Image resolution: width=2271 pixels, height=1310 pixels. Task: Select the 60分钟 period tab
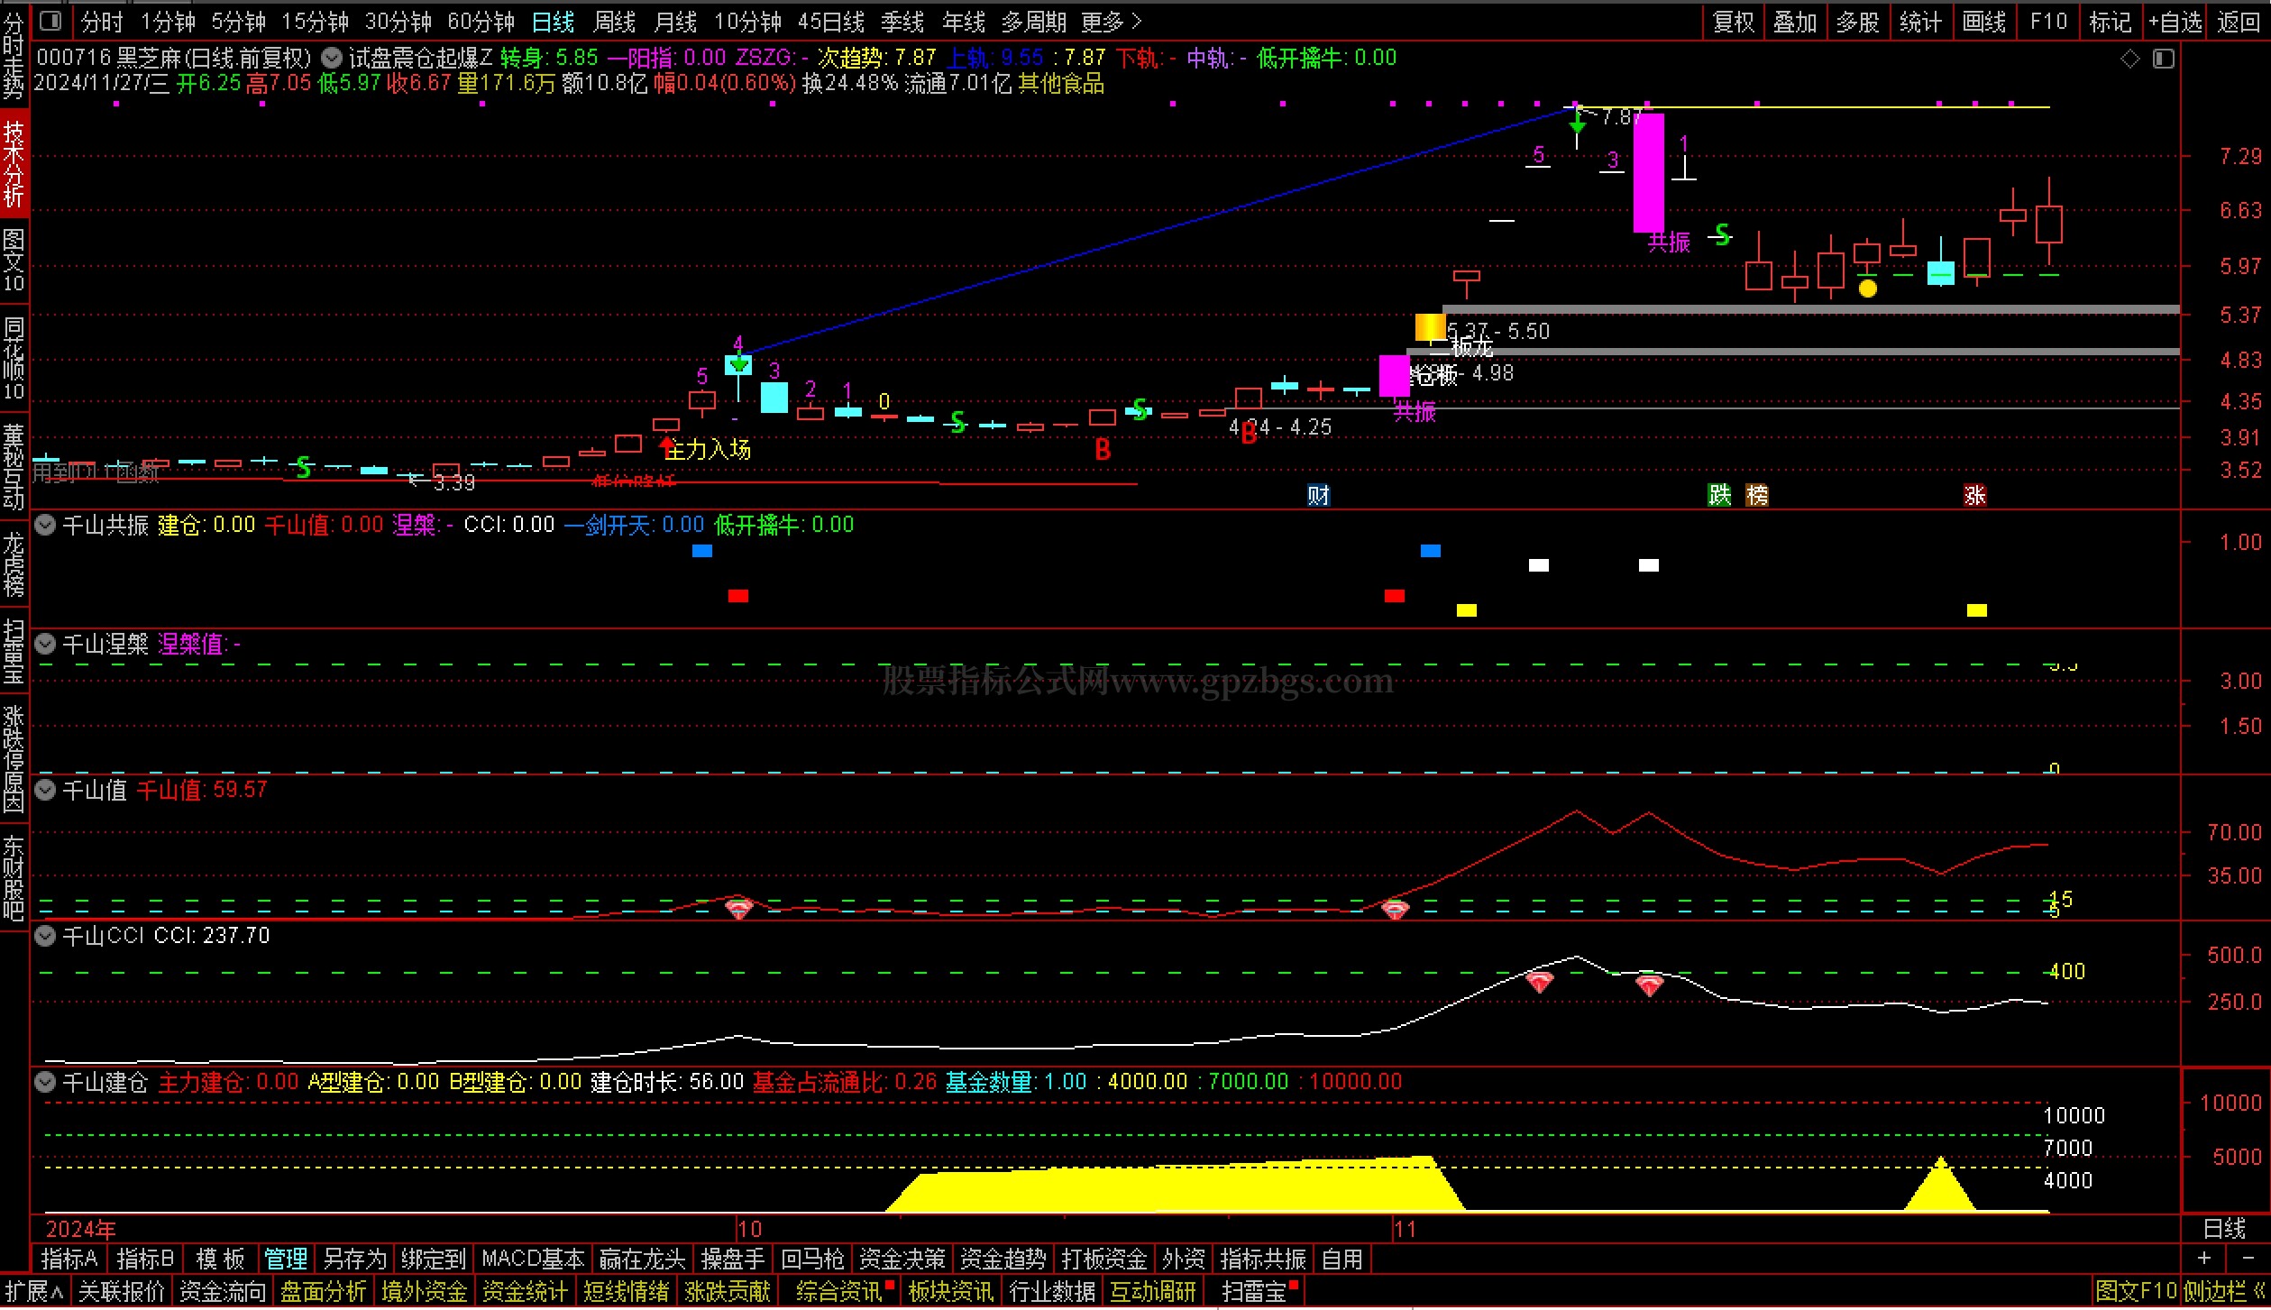[x=481, y=21]
